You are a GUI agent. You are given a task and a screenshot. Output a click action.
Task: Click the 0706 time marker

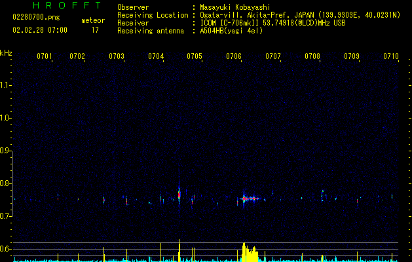point(234,56)
